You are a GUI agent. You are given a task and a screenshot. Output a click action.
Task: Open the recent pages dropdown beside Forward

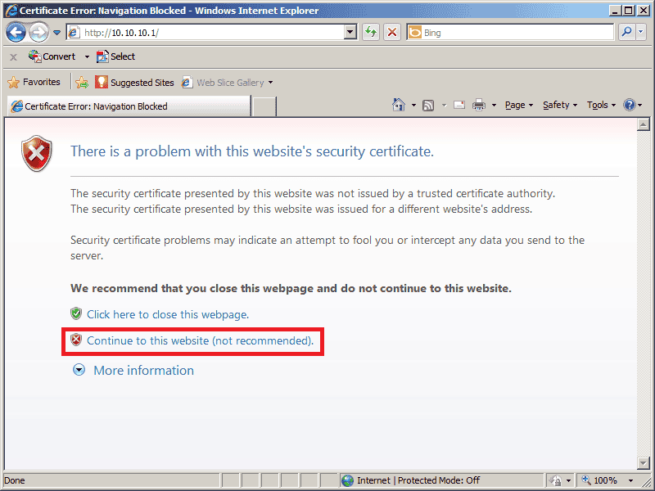[x=56, y=32]
